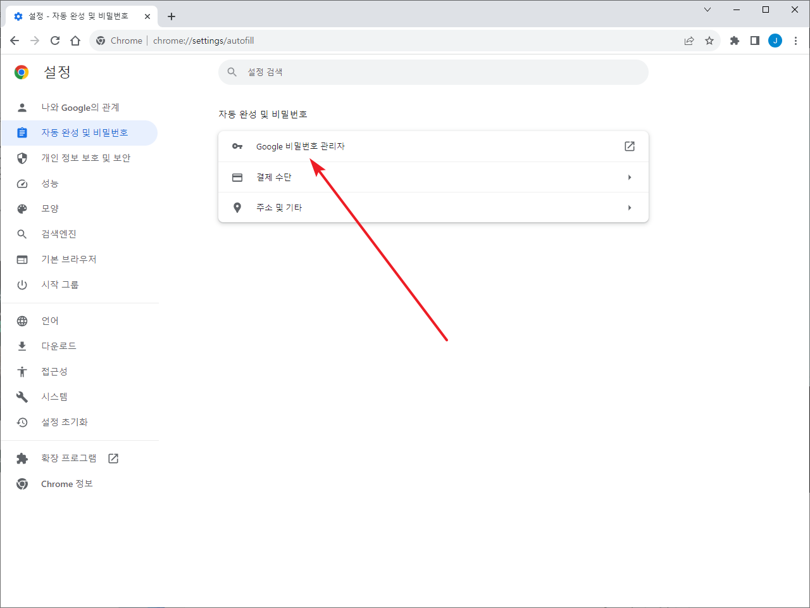
Task: Open 접근성 settings section
Action: (79, 372)
